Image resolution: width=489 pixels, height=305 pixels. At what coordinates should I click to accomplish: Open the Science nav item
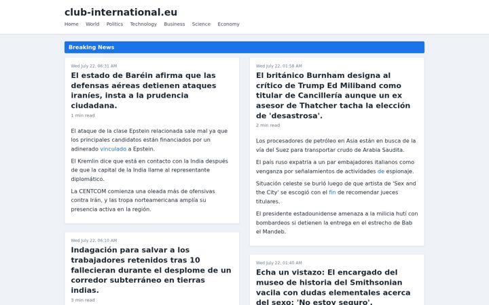pos(201,24)
